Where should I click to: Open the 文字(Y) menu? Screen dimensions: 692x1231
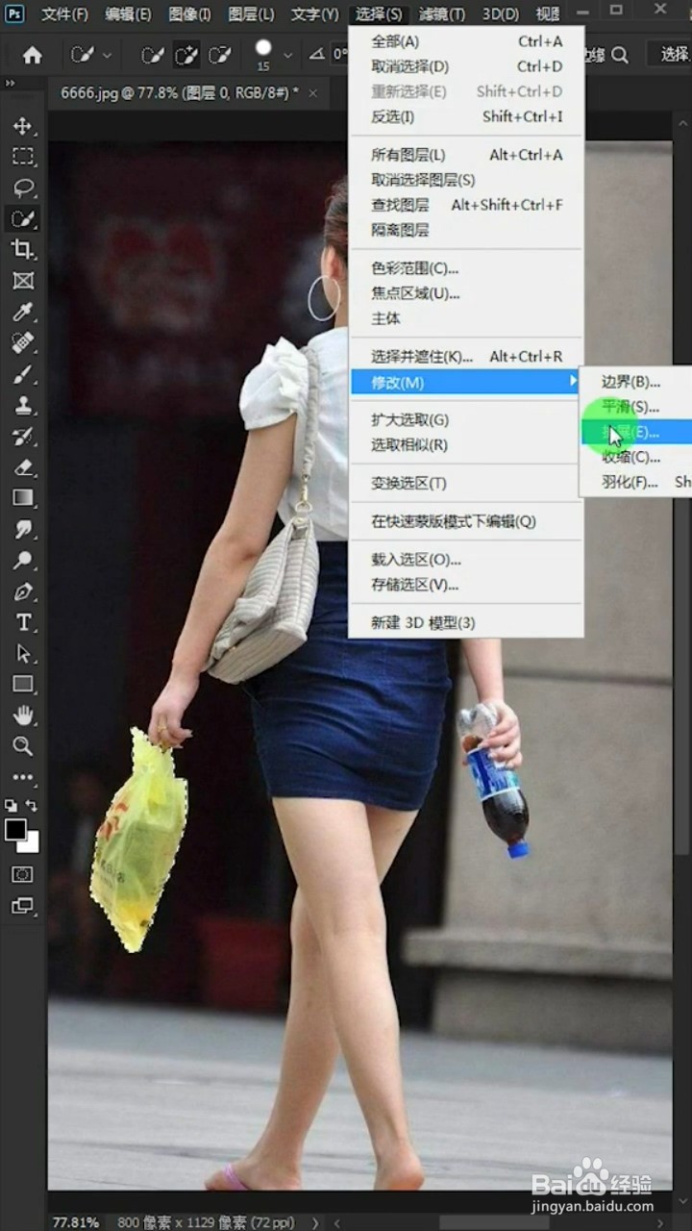pyautogui.click(x=314, y=14)
